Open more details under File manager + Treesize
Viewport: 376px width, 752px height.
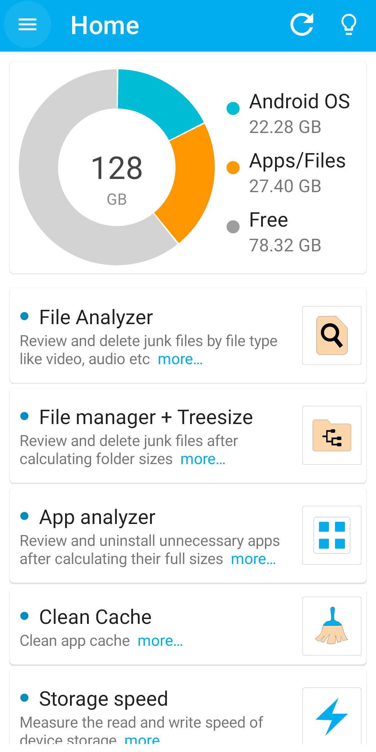pos(203,459)
